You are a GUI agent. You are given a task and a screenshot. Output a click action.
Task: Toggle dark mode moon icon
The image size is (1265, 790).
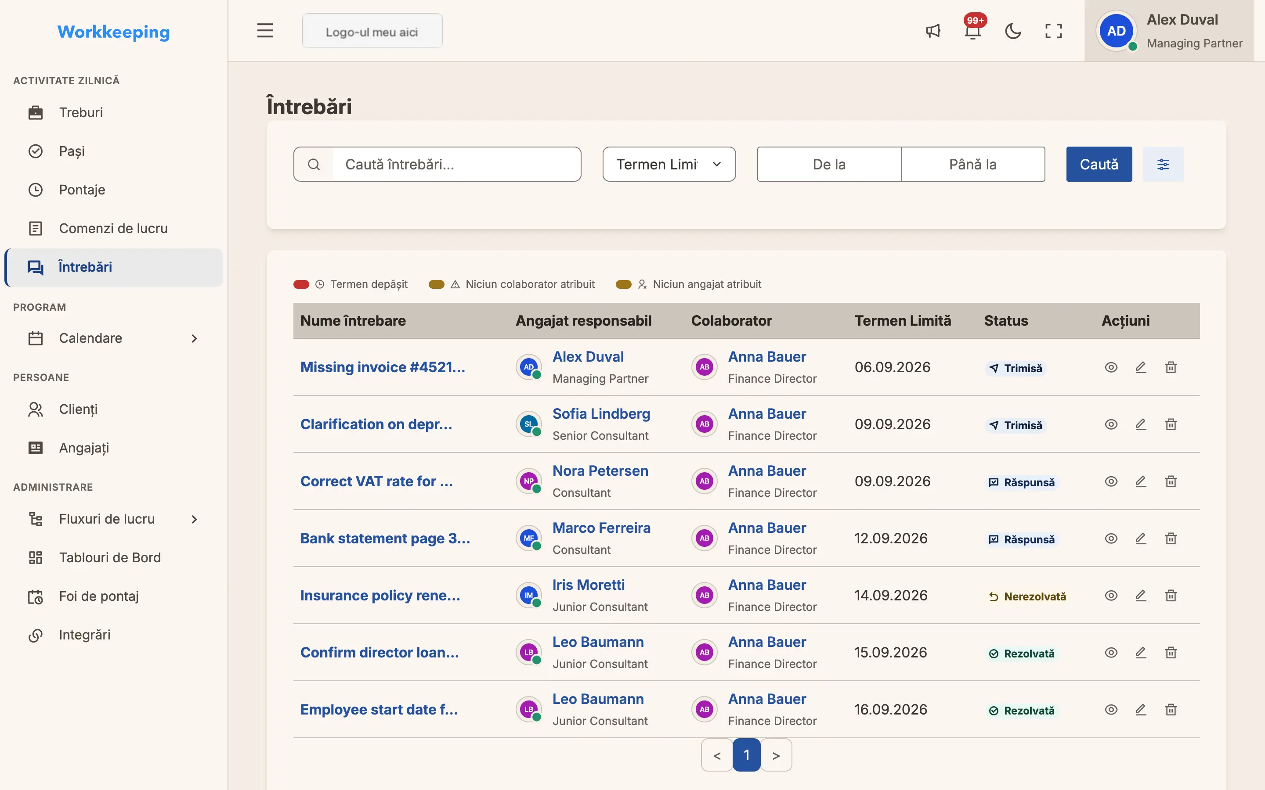[x=1013, y=31]
